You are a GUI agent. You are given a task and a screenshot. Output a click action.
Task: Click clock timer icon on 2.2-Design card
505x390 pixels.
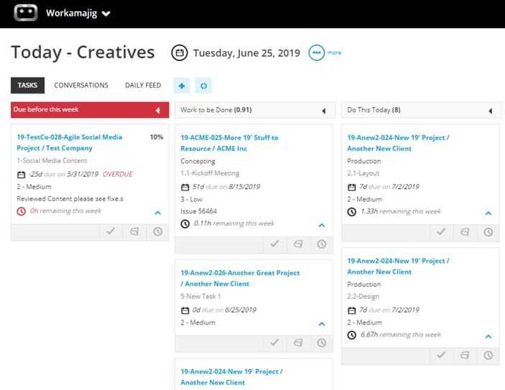pos(488,355)
